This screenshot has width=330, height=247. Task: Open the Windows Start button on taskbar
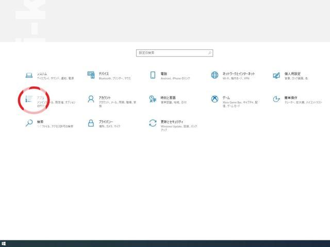pyautogui.click(x=4, y=243)
